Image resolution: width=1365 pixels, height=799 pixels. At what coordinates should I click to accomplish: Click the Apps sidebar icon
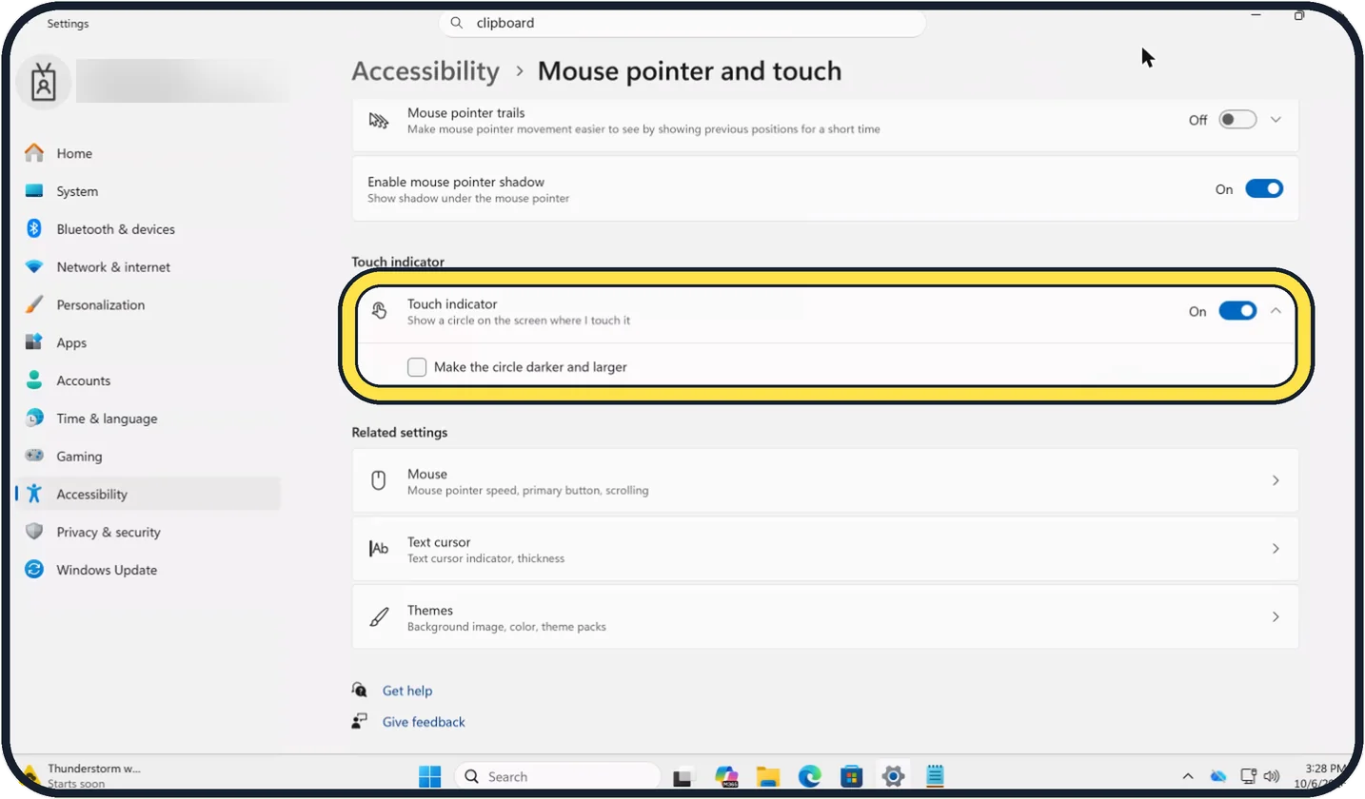click(x=34, y=342)
